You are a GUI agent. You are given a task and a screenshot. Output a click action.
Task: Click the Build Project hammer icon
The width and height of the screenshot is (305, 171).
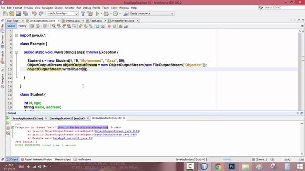[83, 14]
